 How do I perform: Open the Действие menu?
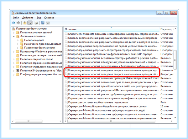tap(28, 18)
